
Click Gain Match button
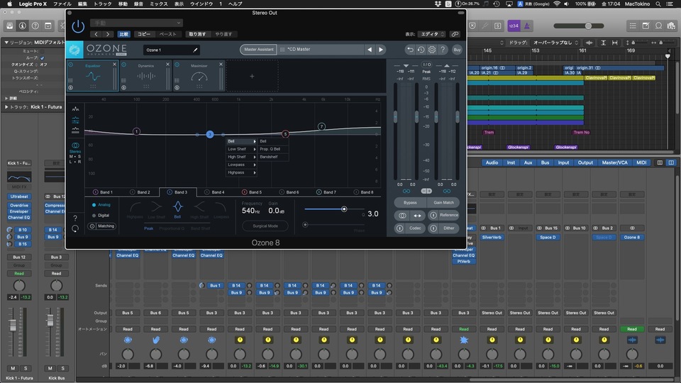tap(443, 202)
